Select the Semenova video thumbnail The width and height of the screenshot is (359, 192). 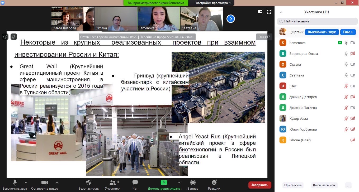click(x=159, y=19)
